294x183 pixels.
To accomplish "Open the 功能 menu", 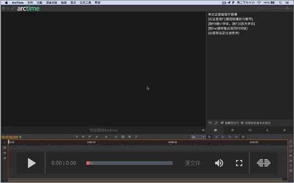I will point(39,2).
